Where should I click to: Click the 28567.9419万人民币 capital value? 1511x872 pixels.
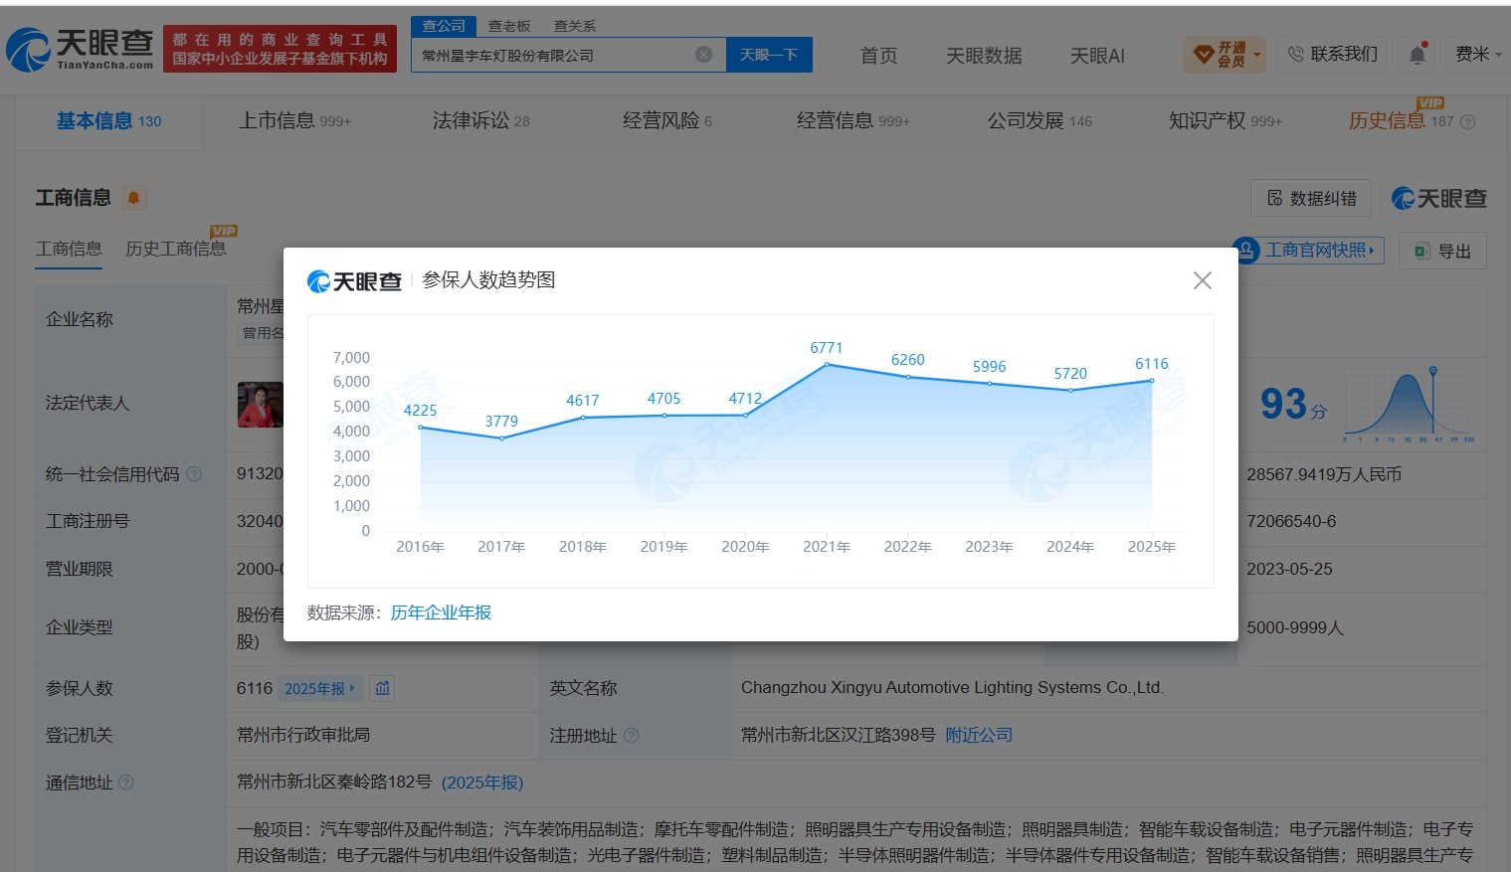pyautogui.click(x=1324, y=474)
